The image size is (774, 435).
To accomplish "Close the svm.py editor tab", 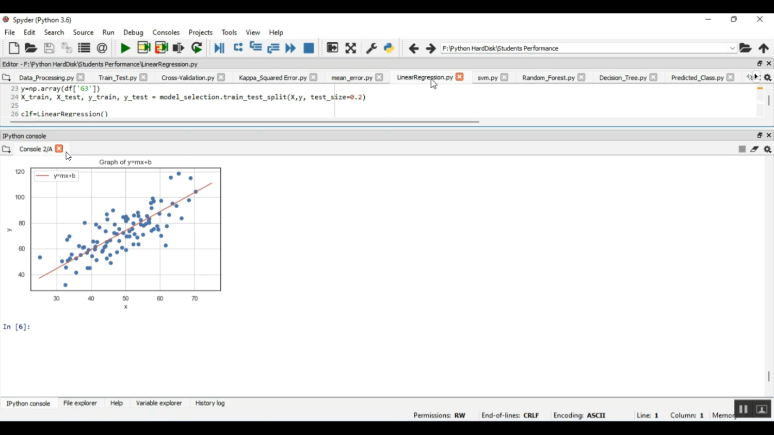I will click(x=505, y=78).
